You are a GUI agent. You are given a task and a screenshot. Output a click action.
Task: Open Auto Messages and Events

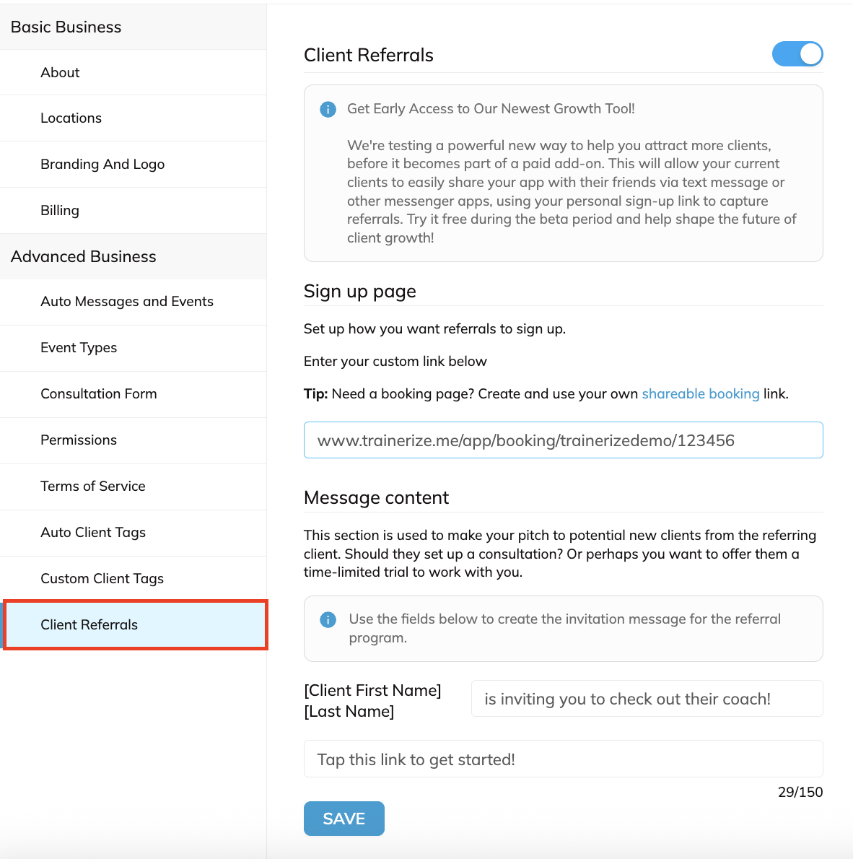click(x=127, y=302)
